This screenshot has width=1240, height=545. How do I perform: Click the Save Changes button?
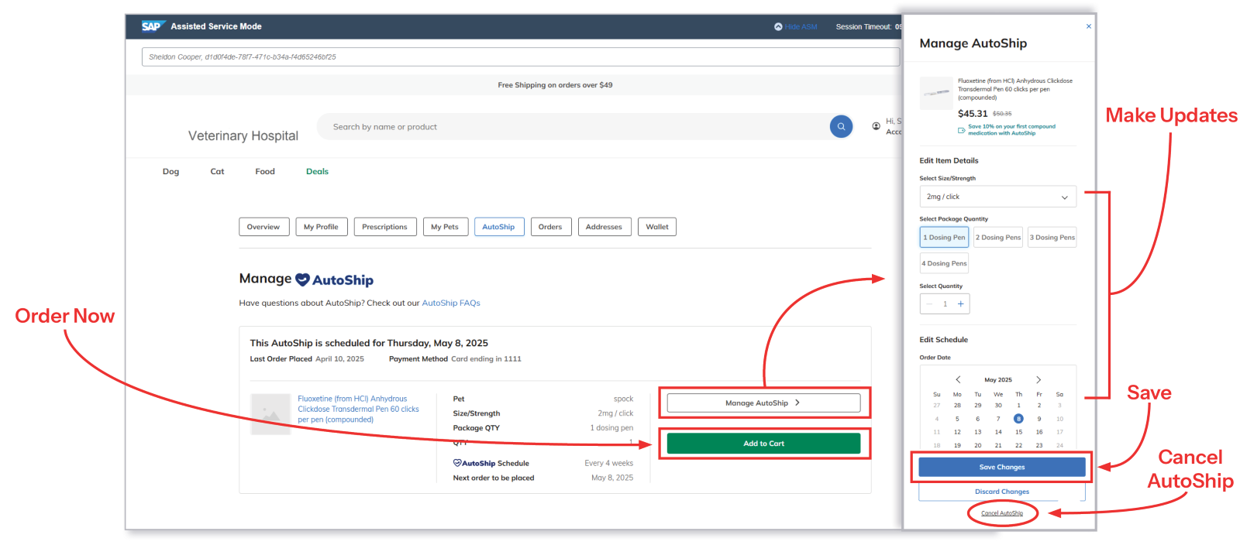[1002, 467]
